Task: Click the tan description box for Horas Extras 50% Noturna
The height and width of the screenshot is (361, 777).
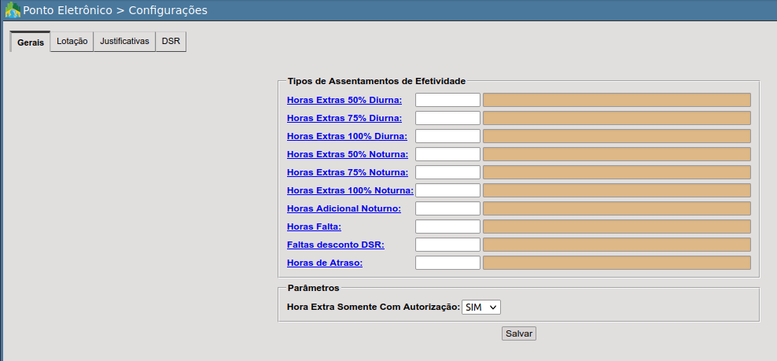Action: pos(617,154)
